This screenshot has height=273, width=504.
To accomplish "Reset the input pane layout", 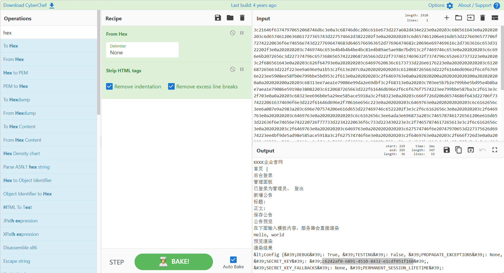I will [x=495, y=18].
